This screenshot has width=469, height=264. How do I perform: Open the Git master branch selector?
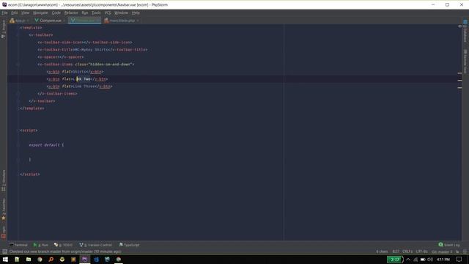point(442,252)
